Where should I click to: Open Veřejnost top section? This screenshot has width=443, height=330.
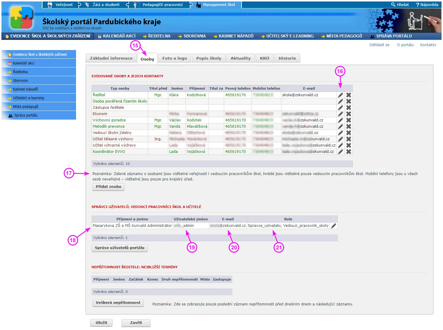60,5
